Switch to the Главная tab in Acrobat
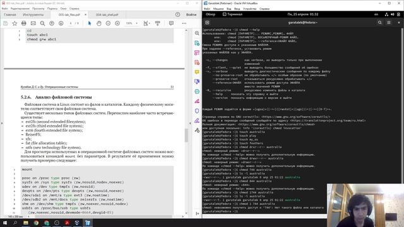Screen dimensions: 404x227 10,15
